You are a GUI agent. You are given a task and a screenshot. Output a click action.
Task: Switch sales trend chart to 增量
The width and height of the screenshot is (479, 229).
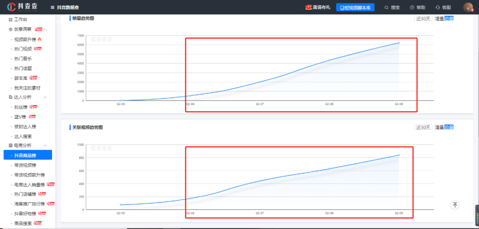(439, 18)
